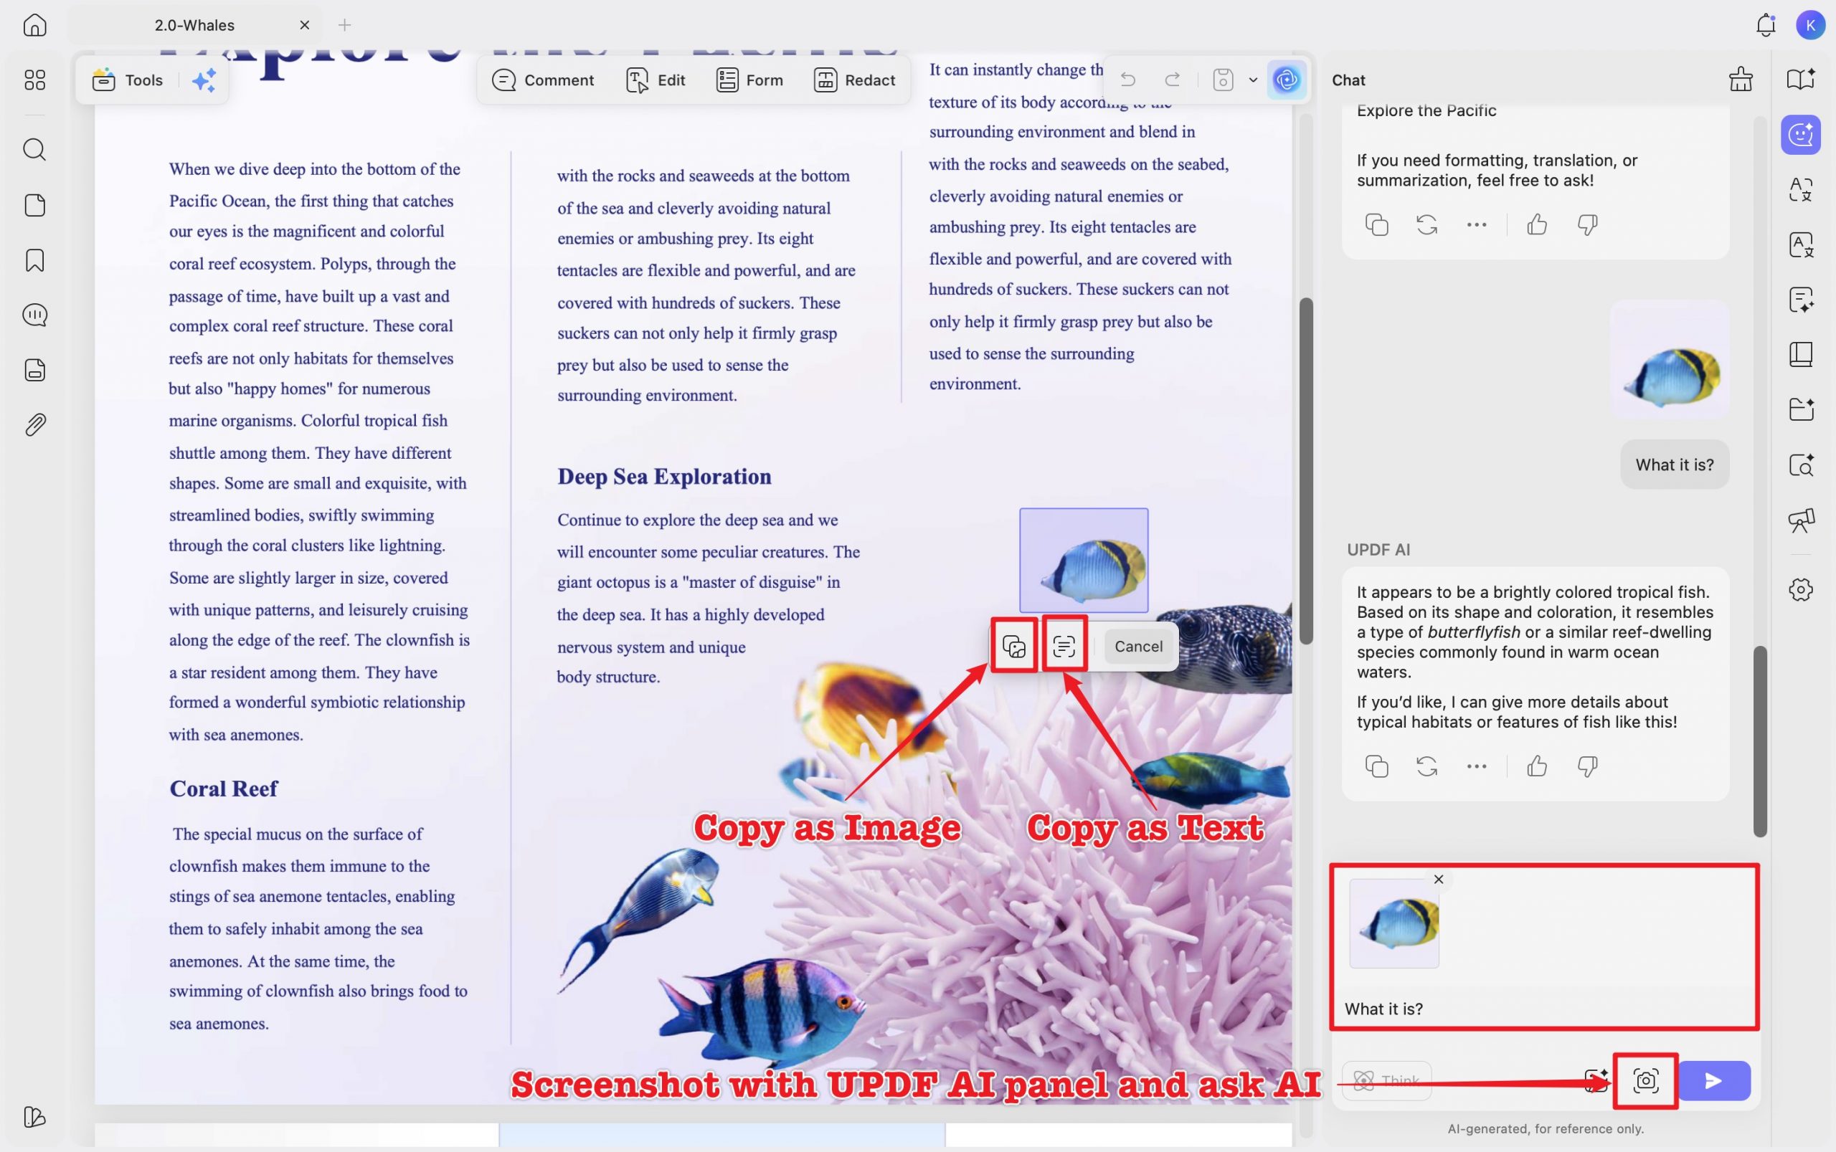Image resolution: width=1836 pixels, height=1152 pixels.
Task: Click the document vertical scrollbar
Action: 1305,471
